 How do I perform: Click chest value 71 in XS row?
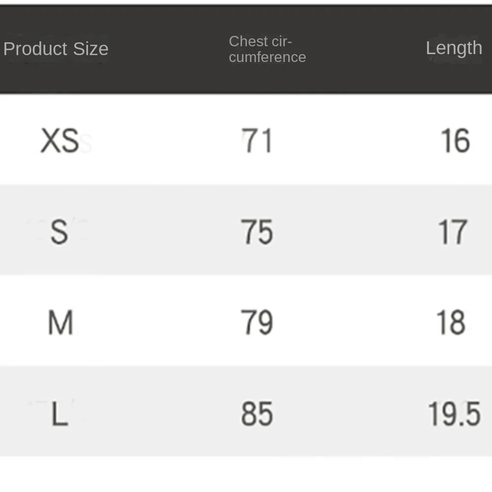click(257, 141)
